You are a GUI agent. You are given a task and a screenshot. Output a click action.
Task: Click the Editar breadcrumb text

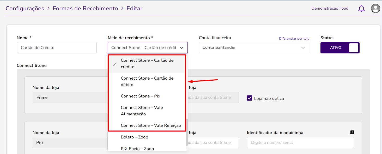135,9
